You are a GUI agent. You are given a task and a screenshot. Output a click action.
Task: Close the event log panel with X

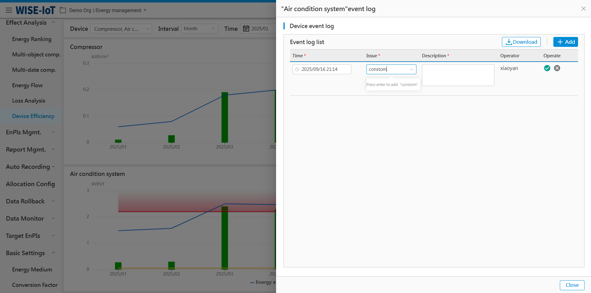click(x=583, y=9)
